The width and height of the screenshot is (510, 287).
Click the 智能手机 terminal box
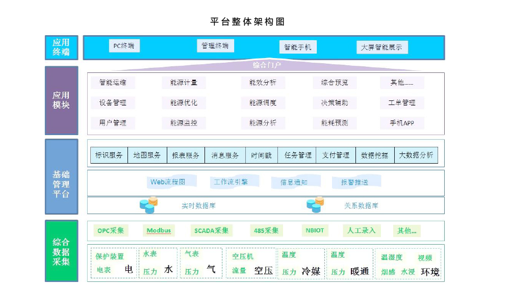pyautogui.click(x=298, y=47)
